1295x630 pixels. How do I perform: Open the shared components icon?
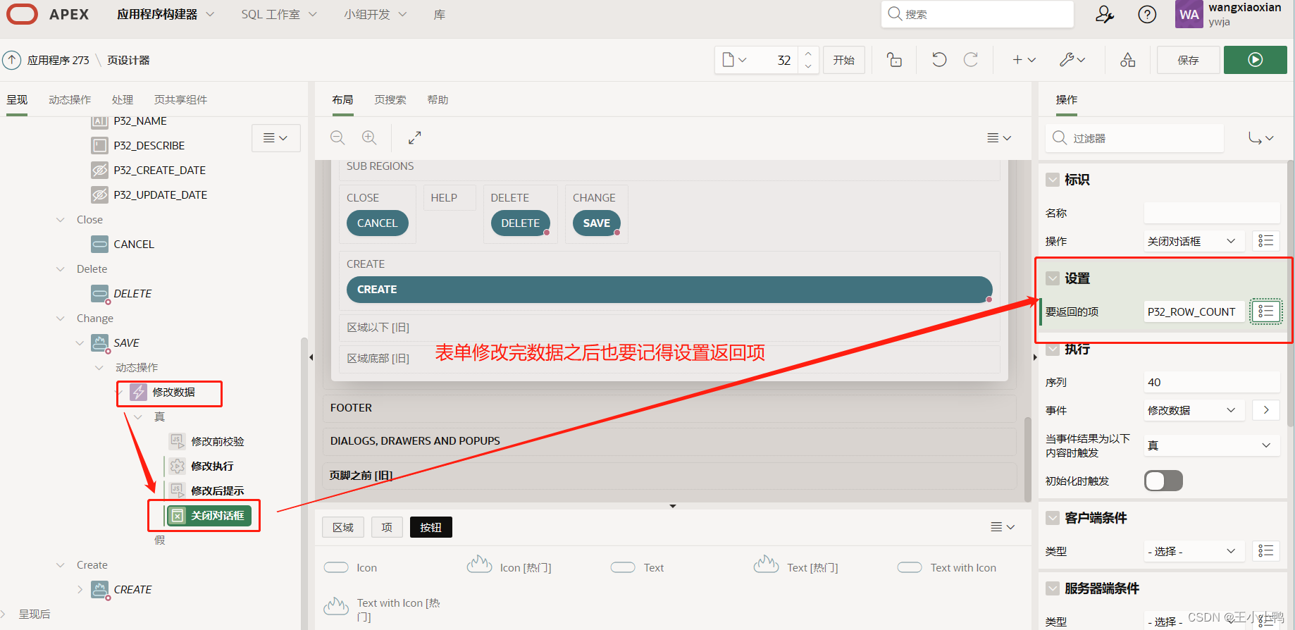coord(1127,60)
